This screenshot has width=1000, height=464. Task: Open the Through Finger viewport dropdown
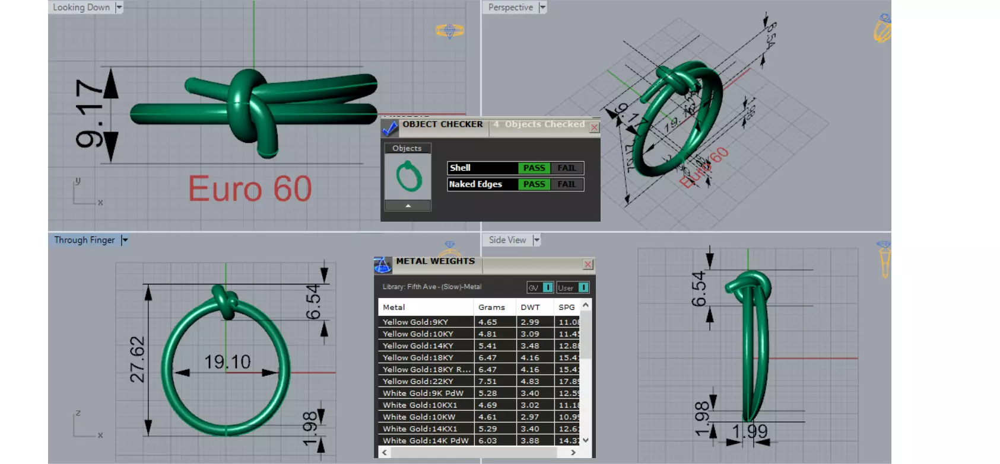point(125,240)
